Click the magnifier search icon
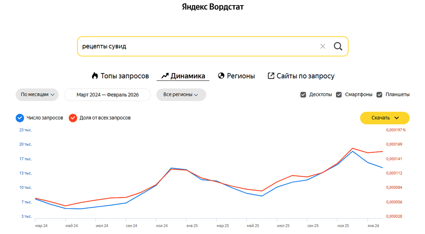 [x=338, y=46]
